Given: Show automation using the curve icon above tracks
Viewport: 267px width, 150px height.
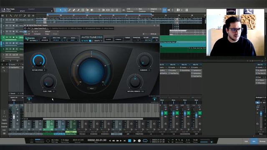Looking at the screenshot, I should (16, 16).
